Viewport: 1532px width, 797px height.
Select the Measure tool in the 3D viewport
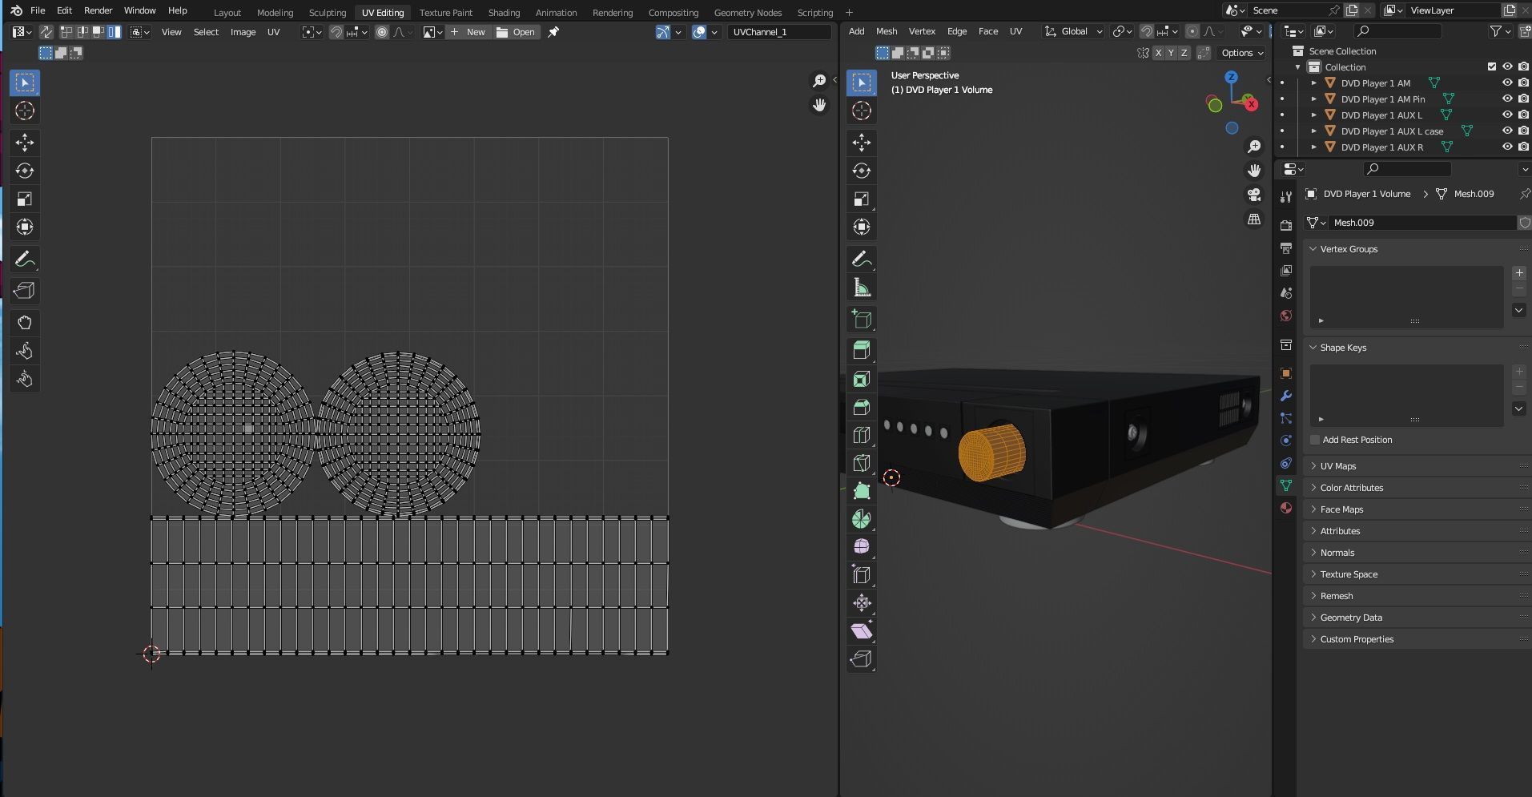(862, 287)
